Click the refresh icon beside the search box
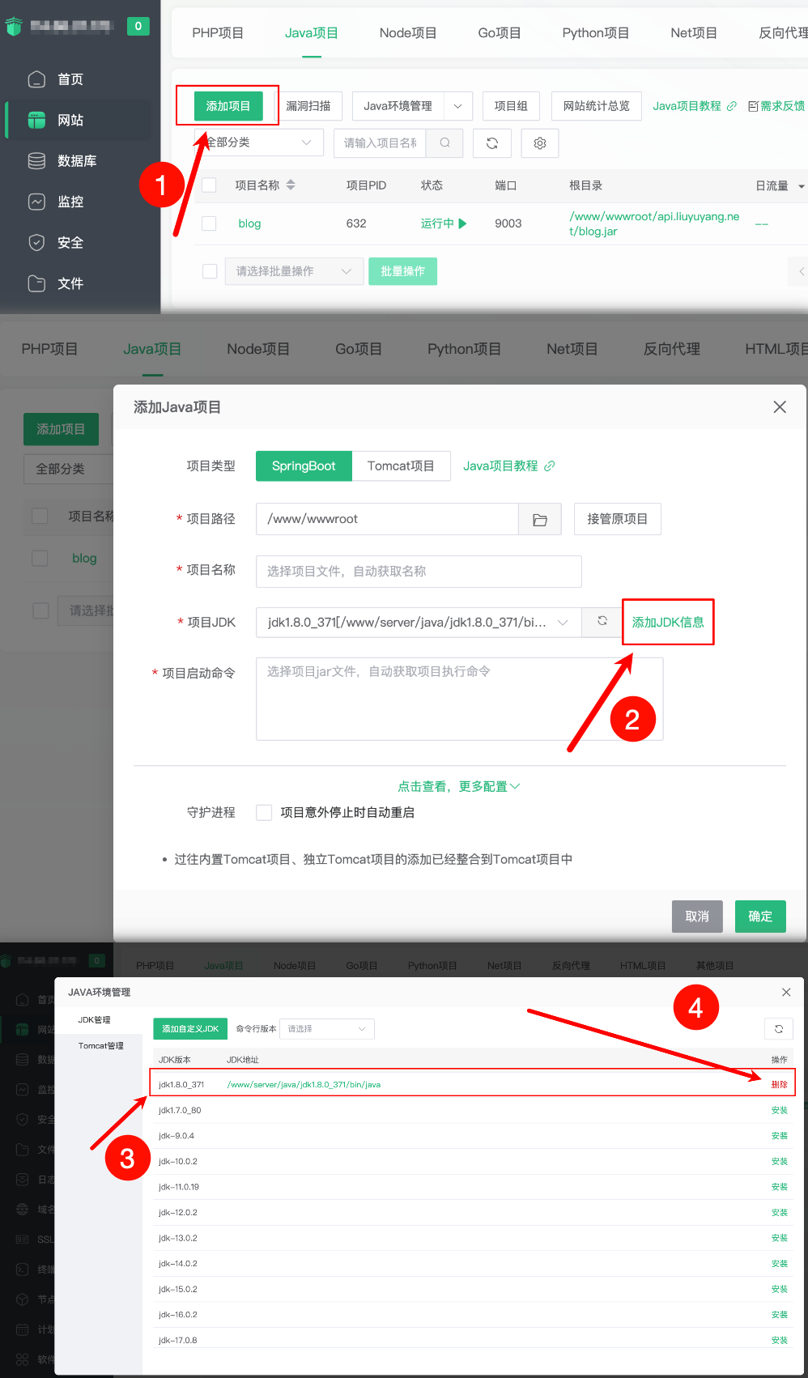Screen dimensions: 808x1378 pyautogui.click(x=492, y=142)
